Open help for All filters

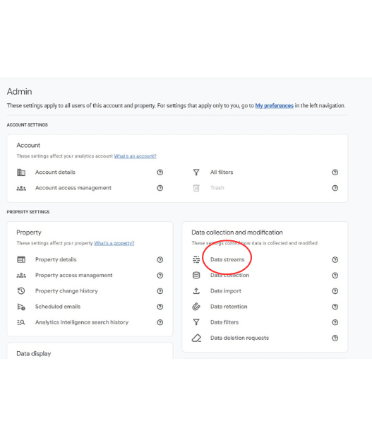point(335,172)
